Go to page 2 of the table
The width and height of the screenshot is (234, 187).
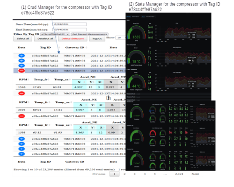[x=124, y=174]
